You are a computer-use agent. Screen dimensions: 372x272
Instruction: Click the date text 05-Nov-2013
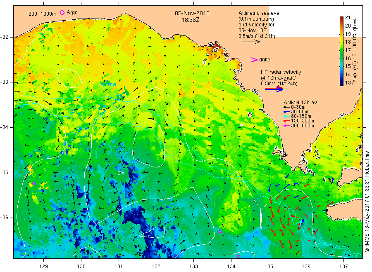pos(192,13)
